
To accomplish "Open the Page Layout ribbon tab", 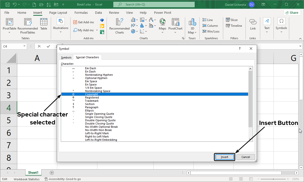I will [x=58, y=13].
